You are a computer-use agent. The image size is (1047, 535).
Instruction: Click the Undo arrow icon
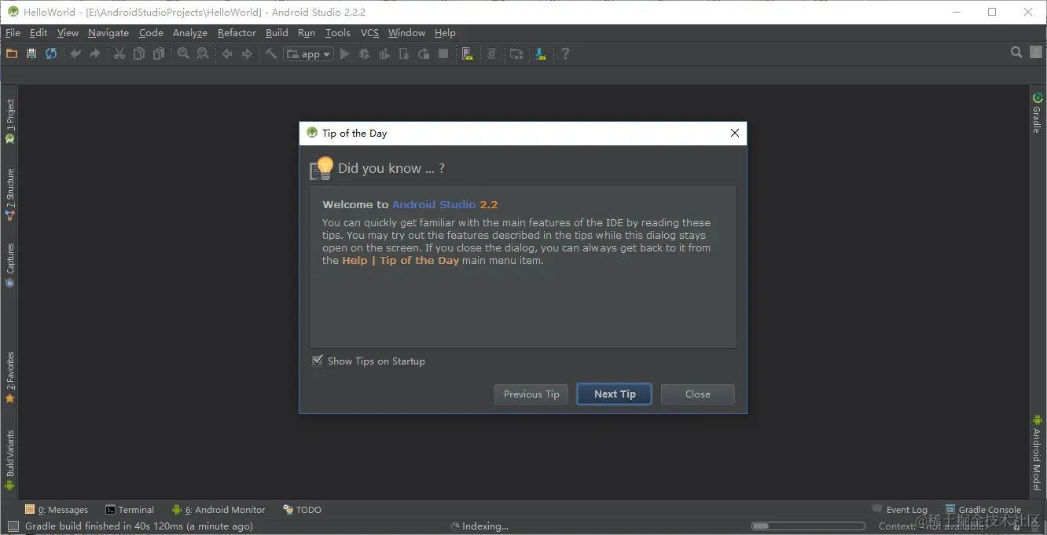[x=75, y=53]
